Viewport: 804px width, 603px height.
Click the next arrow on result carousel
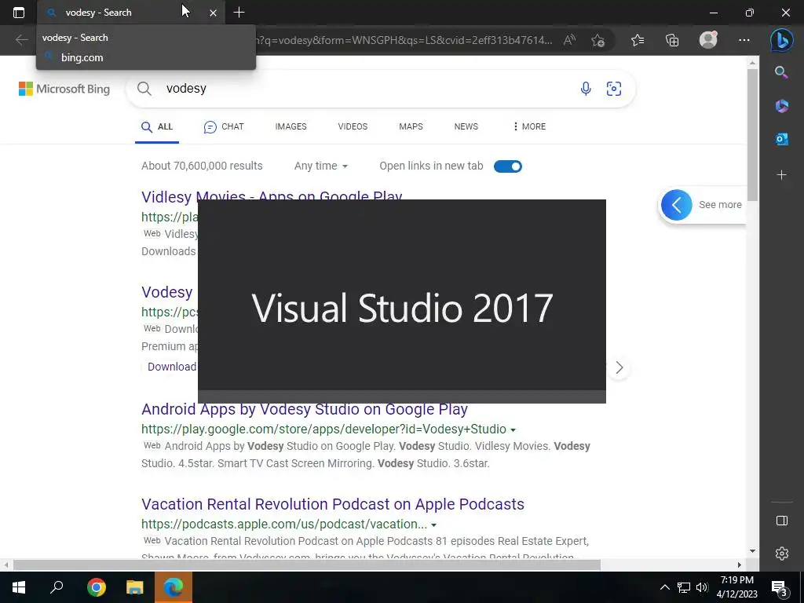coord(619,367)
